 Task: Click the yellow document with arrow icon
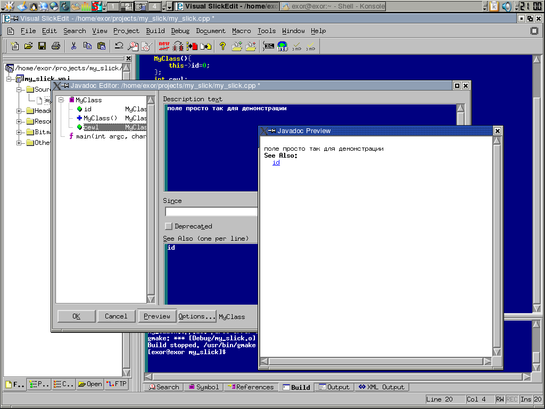tap(205, 46)
